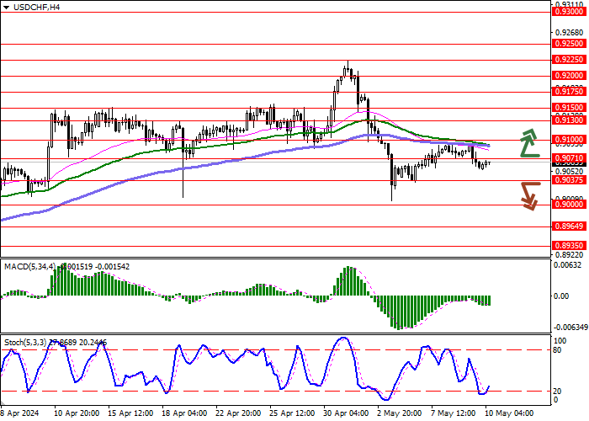Click the 20 Stochastic oversold level value
The height and width of the screenshot is (421, 589).
(x=558, y=392)
